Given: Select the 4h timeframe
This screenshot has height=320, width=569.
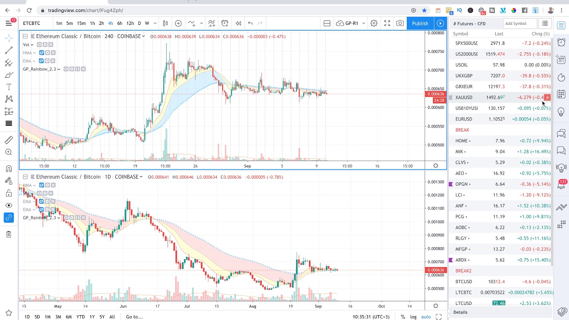Looking at the screenshot, I should [110, 23].
